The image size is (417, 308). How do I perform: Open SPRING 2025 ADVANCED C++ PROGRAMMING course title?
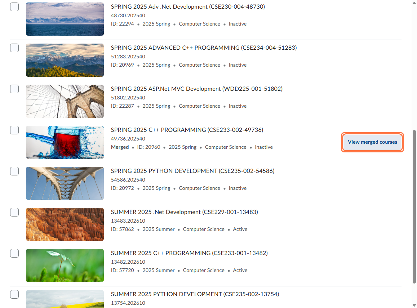(204, 48)
